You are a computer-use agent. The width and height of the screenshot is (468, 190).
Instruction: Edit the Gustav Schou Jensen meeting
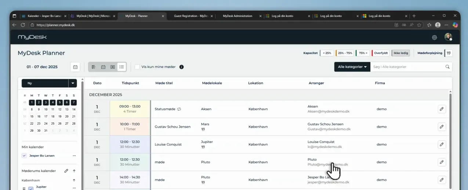pos(442,127)
